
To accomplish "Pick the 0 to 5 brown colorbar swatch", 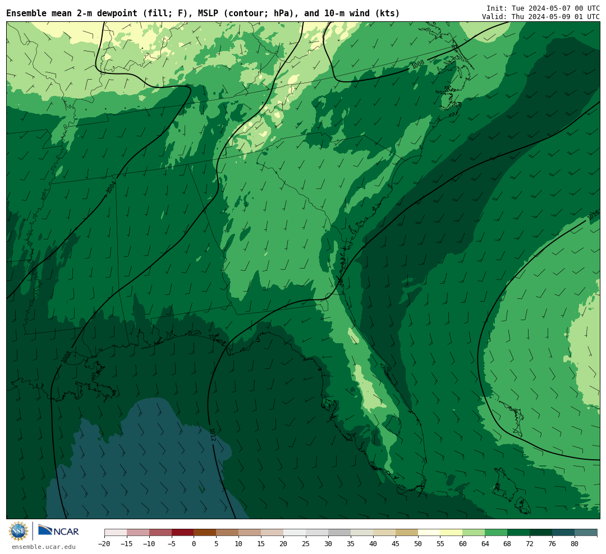I will pos(205,533).
